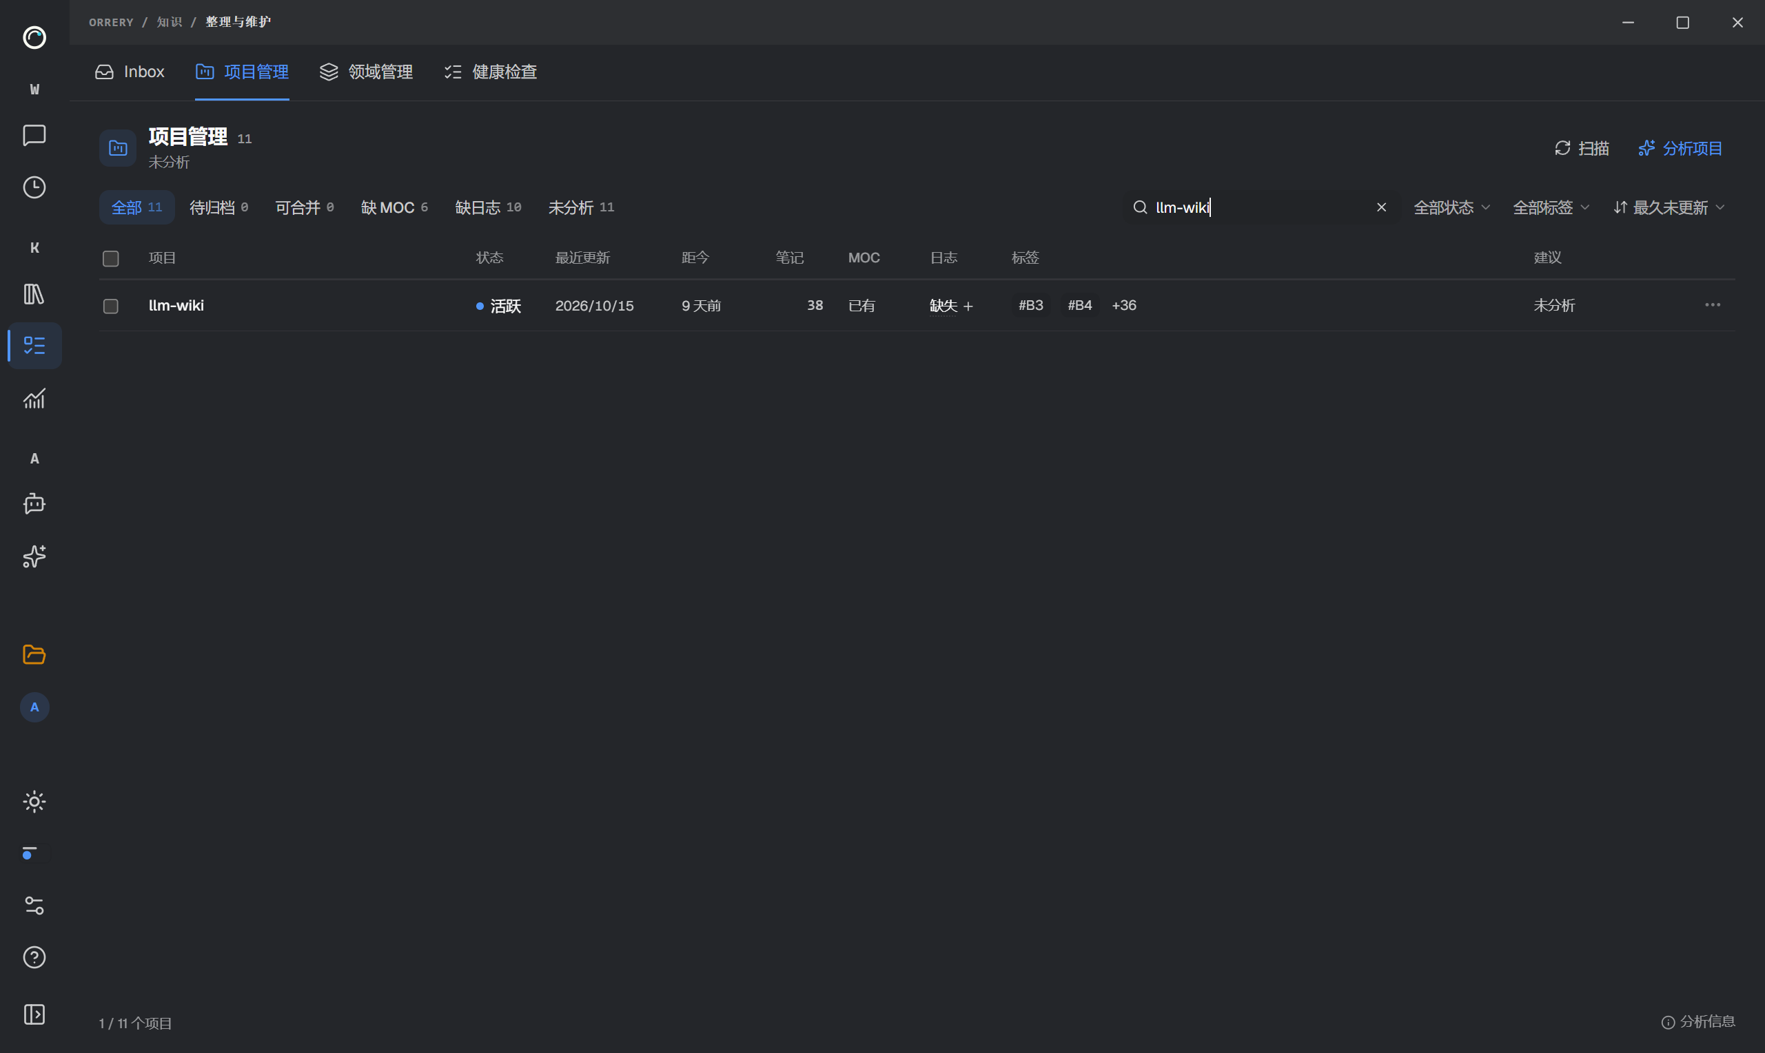Viewport: 1765px width, 1053px height.
Task: Open the clock history icon in sidebar
Action: (x=34, y=187)
